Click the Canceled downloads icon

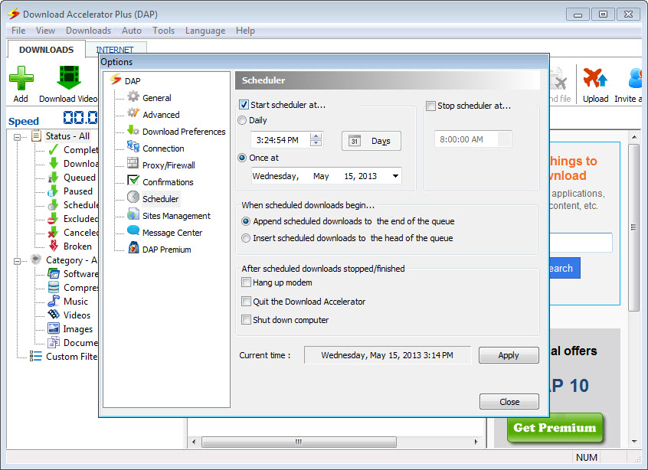[x=54, y=232]
